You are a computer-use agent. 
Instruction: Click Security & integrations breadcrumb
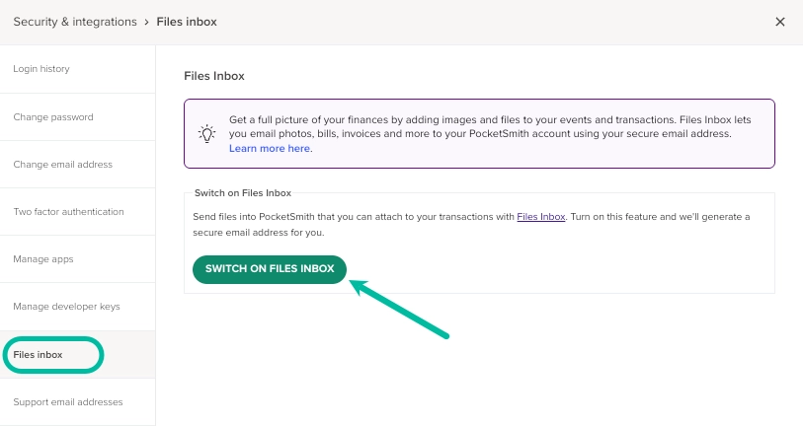point(75,22)
